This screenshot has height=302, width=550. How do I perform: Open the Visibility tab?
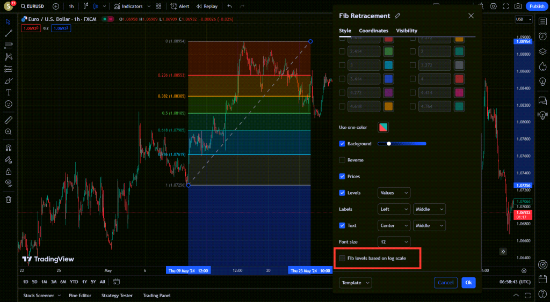click(407, 31)
